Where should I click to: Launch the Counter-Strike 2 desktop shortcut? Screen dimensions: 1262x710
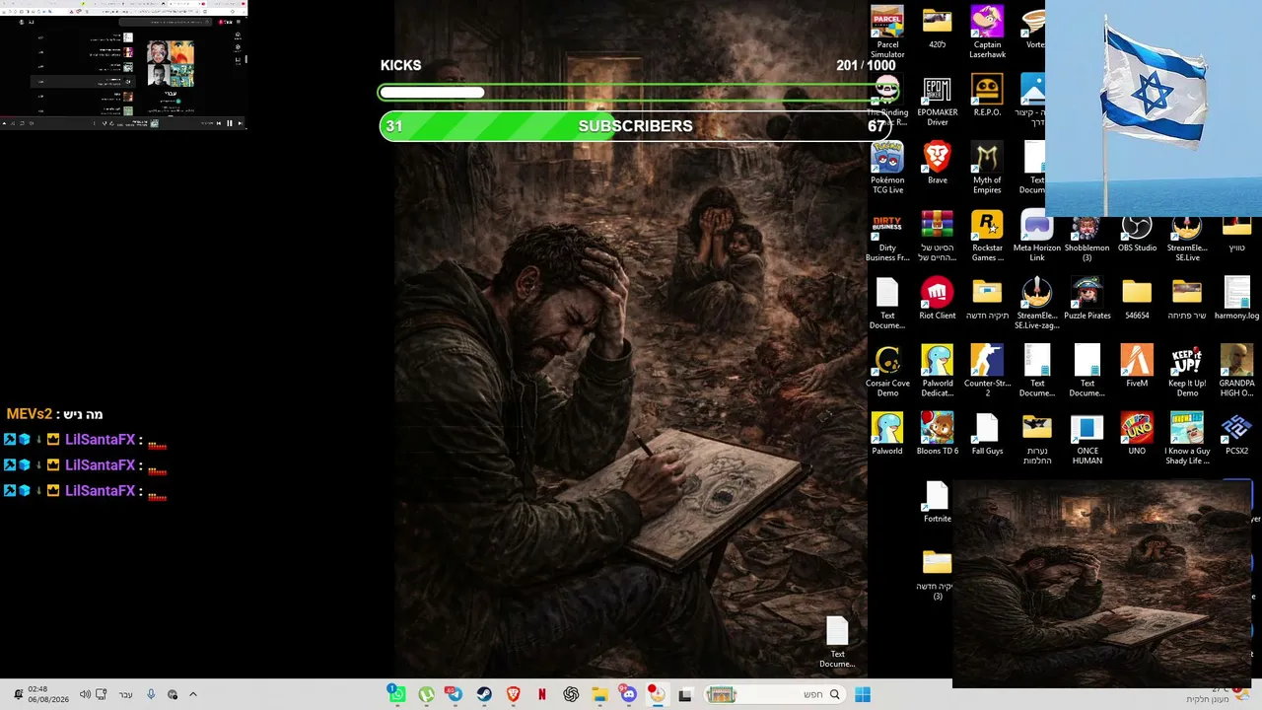tap(987, 371)
